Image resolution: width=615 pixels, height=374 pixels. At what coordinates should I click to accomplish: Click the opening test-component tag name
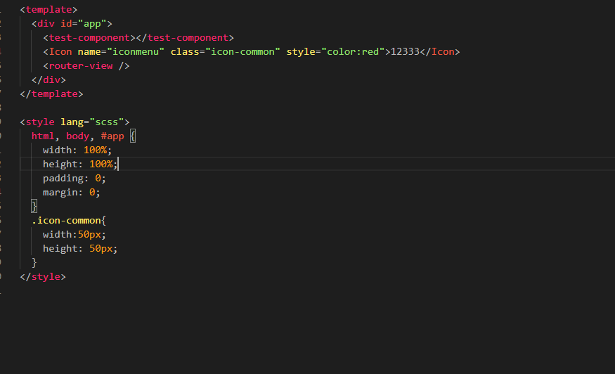click(x=89, y=38)
